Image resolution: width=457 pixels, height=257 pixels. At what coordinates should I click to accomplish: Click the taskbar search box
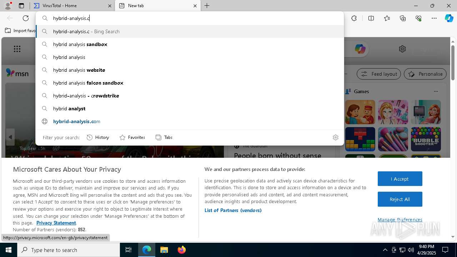[x=69, y=250]
